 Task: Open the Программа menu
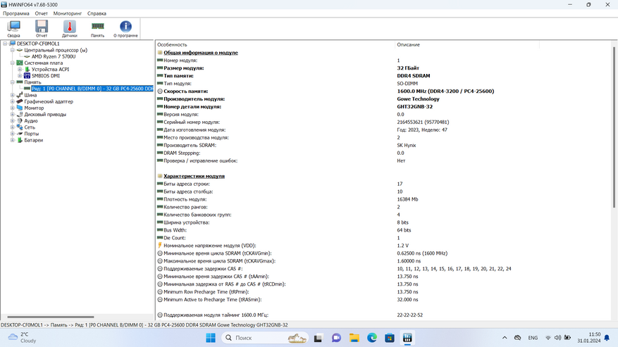16,13
